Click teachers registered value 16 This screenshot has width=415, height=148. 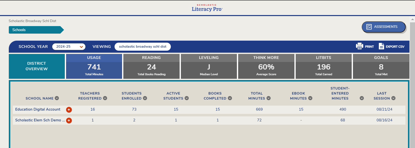93,109
